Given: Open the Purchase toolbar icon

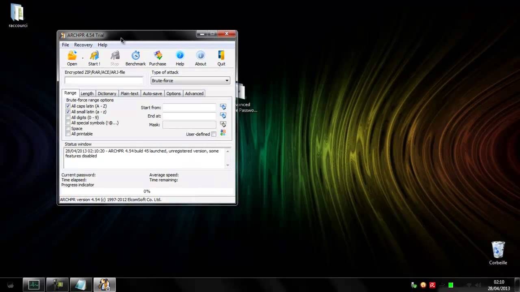Looking at the screenshot, I should coord(158,56).
